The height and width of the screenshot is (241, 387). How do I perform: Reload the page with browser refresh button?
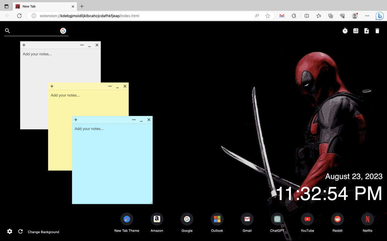coord(19,16)
